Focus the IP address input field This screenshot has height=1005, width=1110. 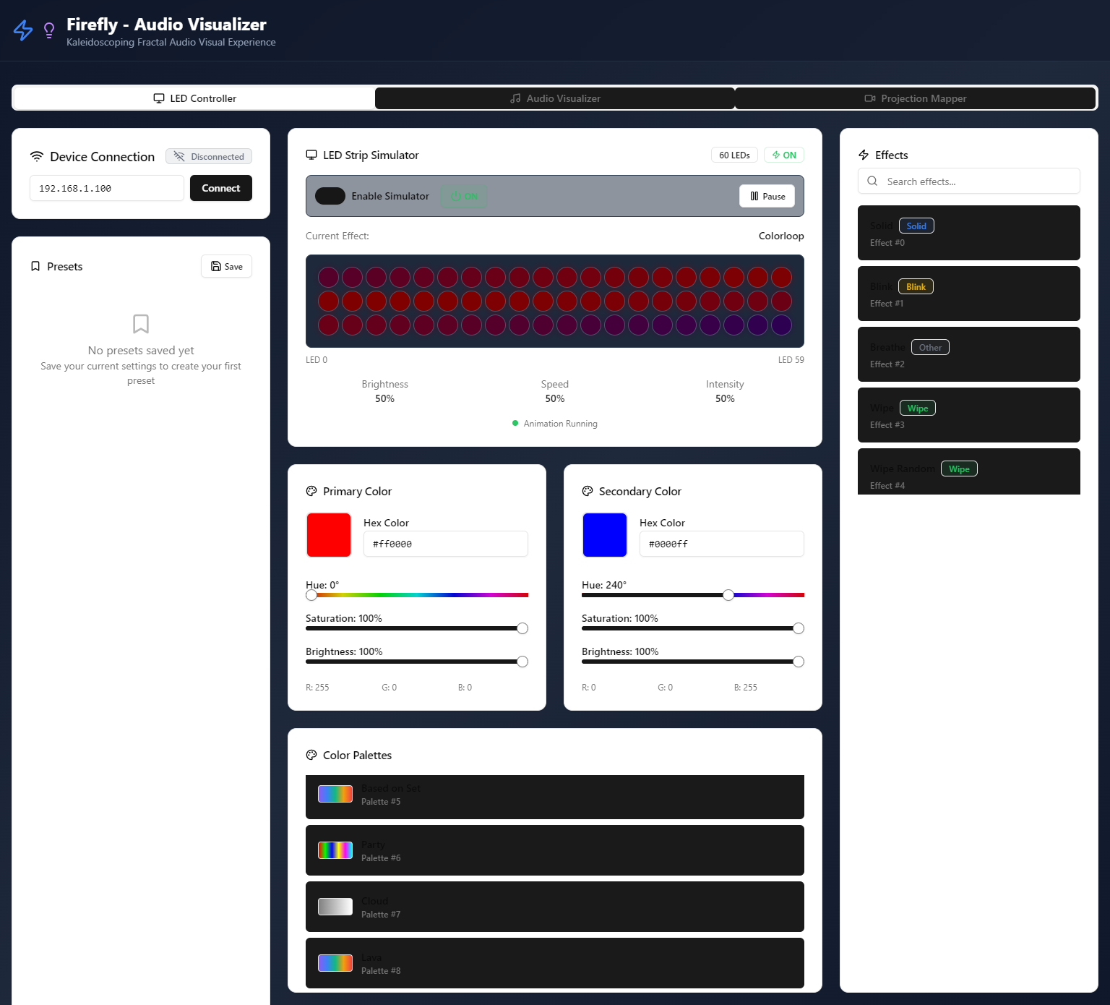tap(107, 188)
